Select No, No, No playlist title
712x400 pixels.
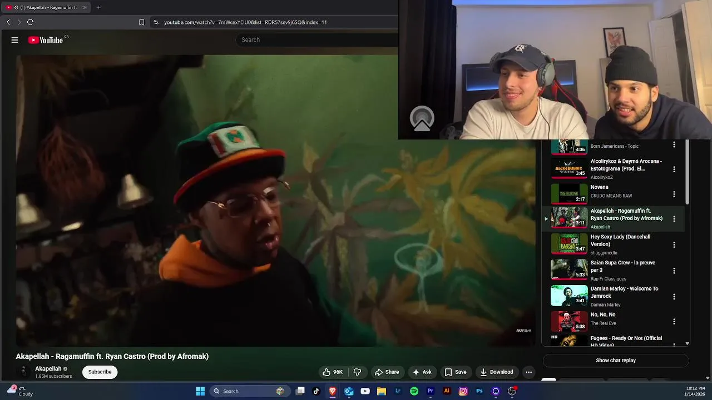602,315
